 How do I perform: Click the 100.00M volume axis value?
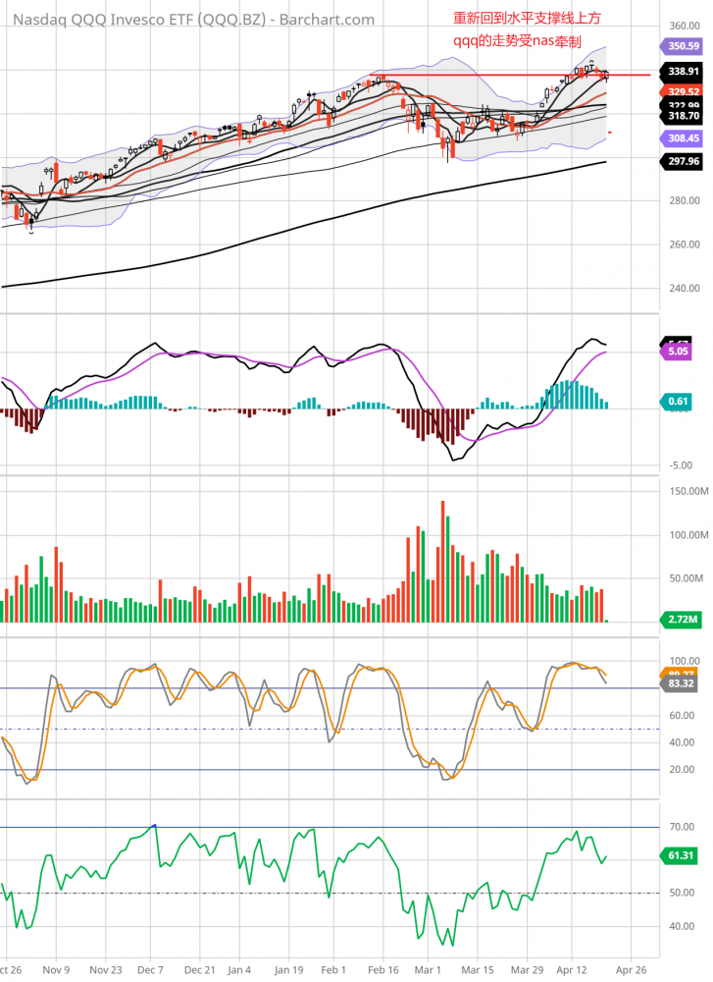tap(688, 535)
